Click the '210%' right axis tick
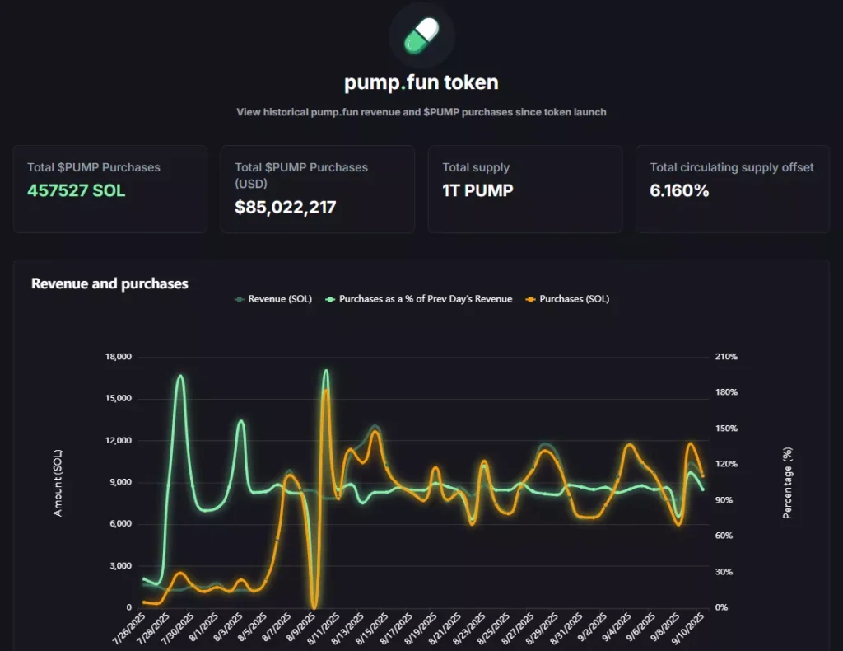 (726, 357)
